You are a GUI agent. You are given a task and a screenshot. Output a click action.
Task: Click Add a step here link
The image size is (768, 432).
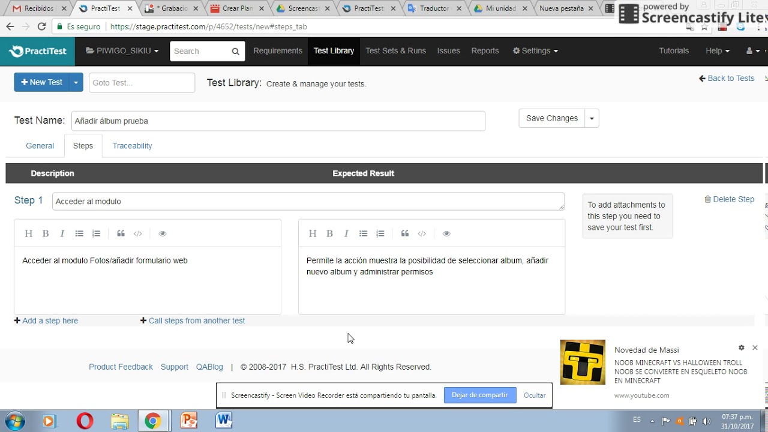point(46,320)
